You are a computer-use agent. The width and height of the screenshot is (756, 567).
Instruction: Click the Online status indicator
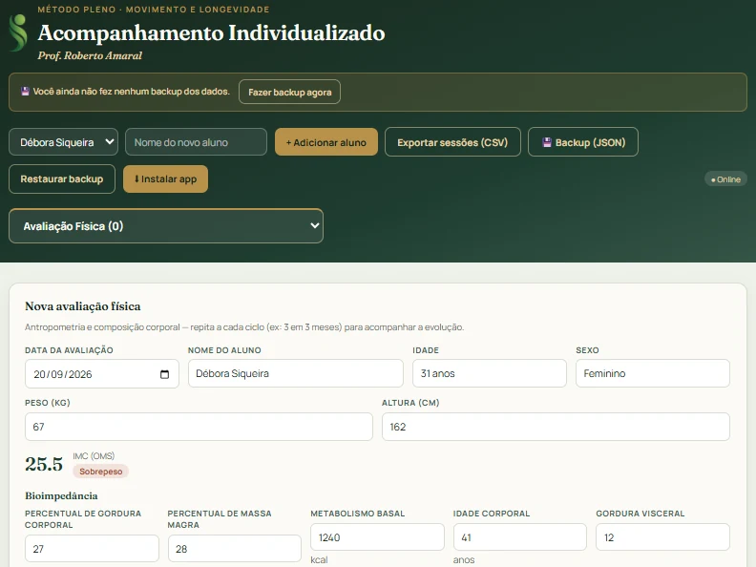tap(725, 179)
